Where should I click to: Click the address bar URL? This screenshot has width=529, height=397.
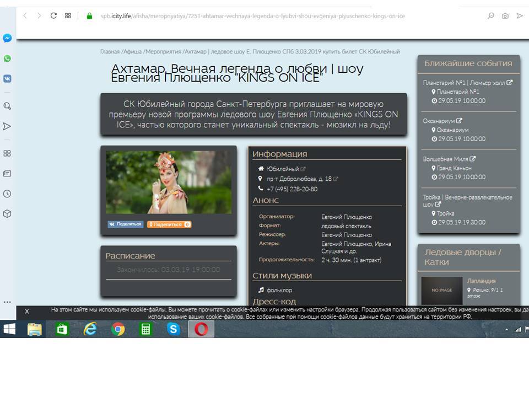pyautogui.click(x=253, y=16)
